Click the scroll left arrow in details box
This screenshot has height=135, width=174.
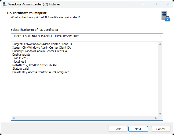tap(14, 118)
